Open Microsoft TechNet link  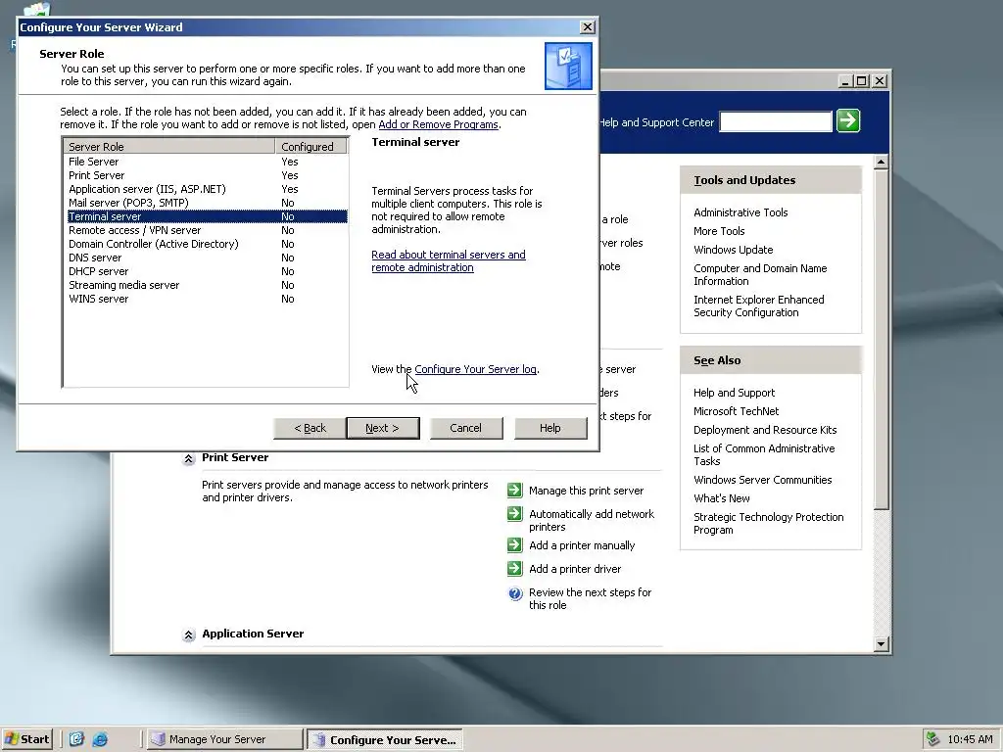pyautogui.click(x=737, y=411)
